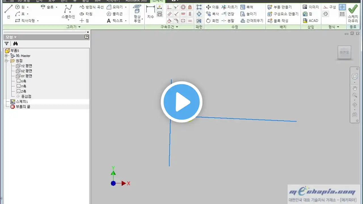Select the Copy (복사) tool
363x204 pixels.
[x=212, y=14]
